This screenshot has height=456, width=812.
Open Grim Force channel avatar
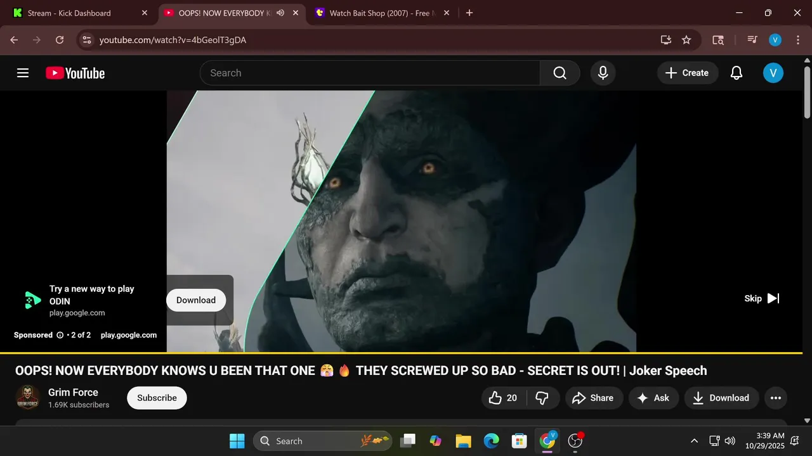pyautogui.click(x=27, y=398)
